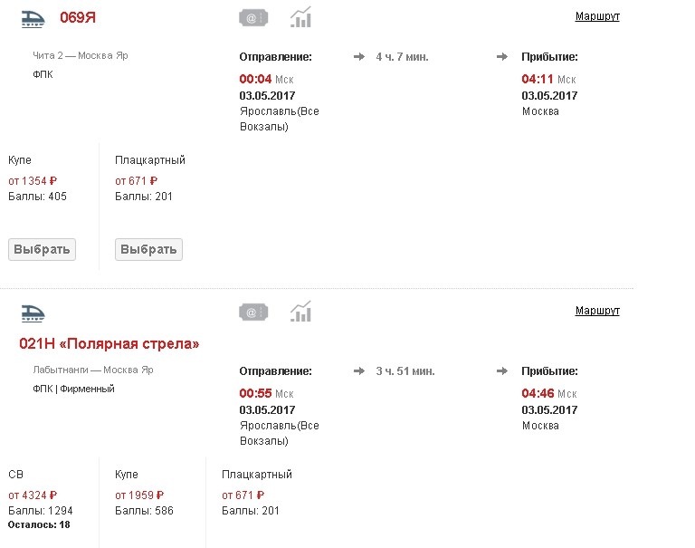This screenshot has height=548, width=695.
Task: Click the arrow before Прибытие for train 021Н
Action: (502, 370)
